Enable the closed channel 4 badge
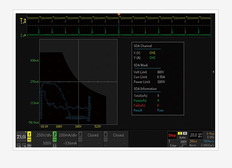232x168 pixels. [105, 134]
